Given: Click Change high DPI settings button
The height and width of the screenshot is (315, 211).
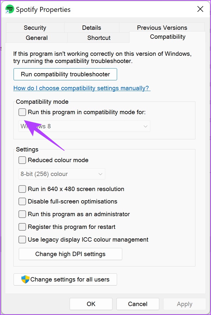Looking at the screenshot, I should [x=70, y=254].
